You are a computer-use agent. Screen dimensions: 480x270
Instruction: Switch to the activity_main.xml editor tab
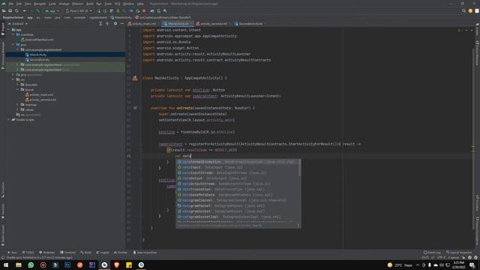click(x=143, y=23)
